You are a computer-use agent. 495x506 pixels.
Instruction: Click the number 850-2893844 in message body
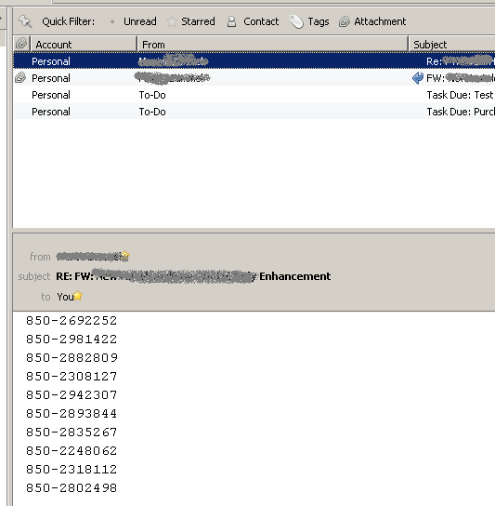(72, 413)
